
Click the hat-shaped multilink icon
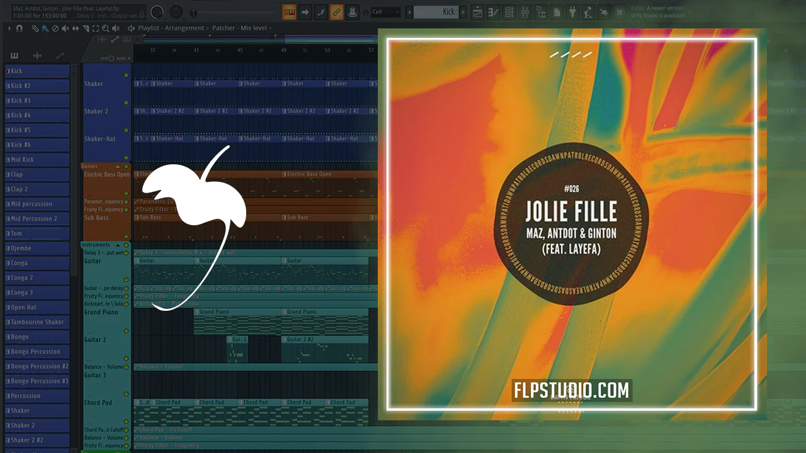353,11
